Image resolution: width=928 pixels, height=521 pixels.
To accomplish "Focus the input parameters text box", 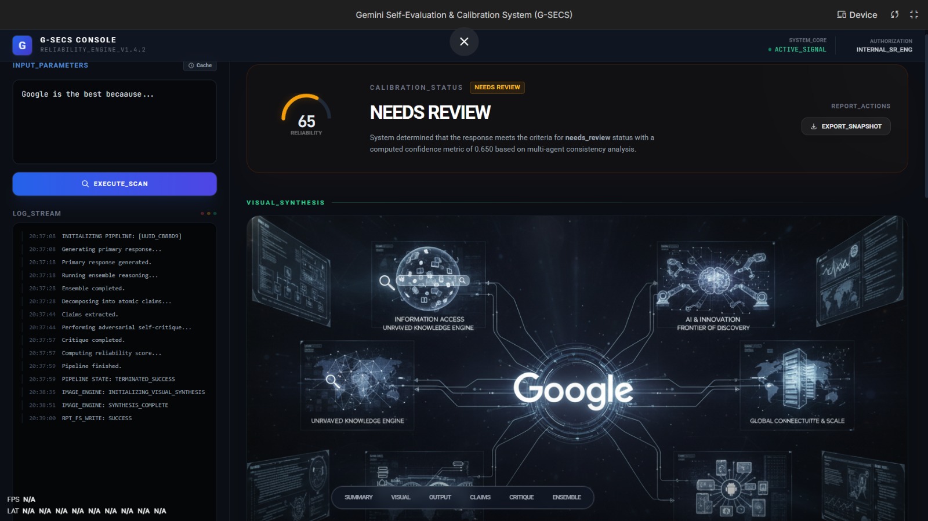I will (114, 122).
